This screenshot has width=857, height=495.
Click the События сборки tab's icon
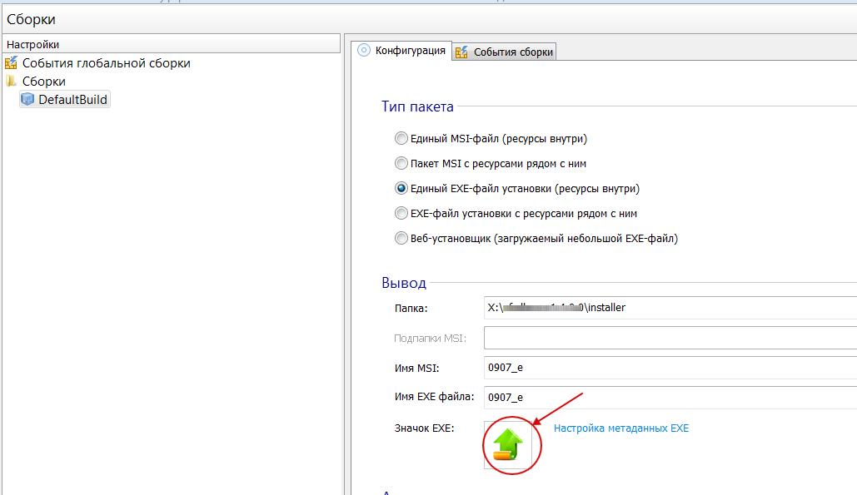[x=462, y=52]
